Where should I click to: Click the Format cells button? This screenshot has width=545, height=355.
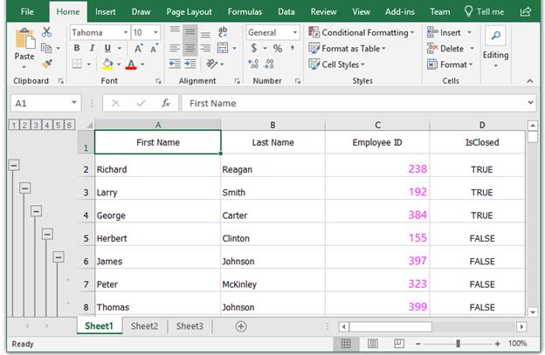pyautogui.click(x=450, y=65)
